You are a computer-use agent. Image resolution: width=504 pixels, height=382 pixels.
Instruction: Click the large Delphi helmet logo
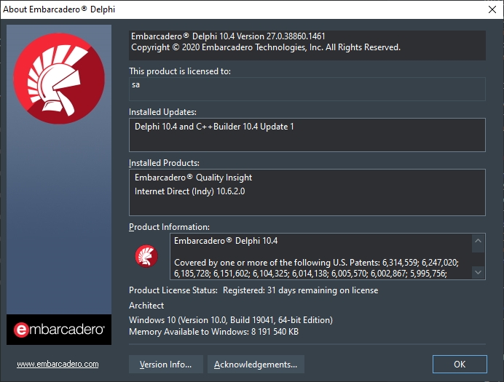tap(59, 79)
